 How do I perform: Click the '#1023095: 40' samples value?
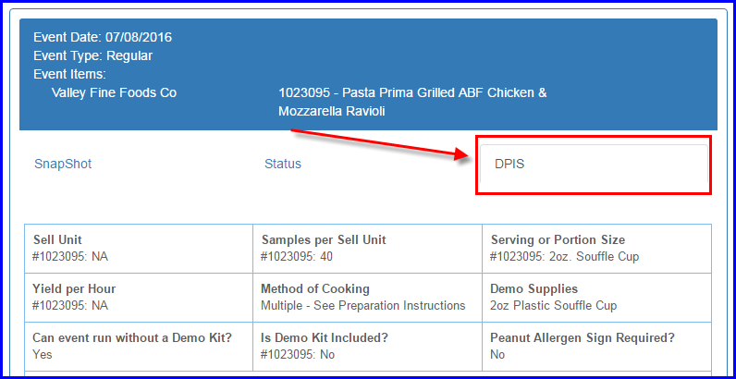coord(293,256)
